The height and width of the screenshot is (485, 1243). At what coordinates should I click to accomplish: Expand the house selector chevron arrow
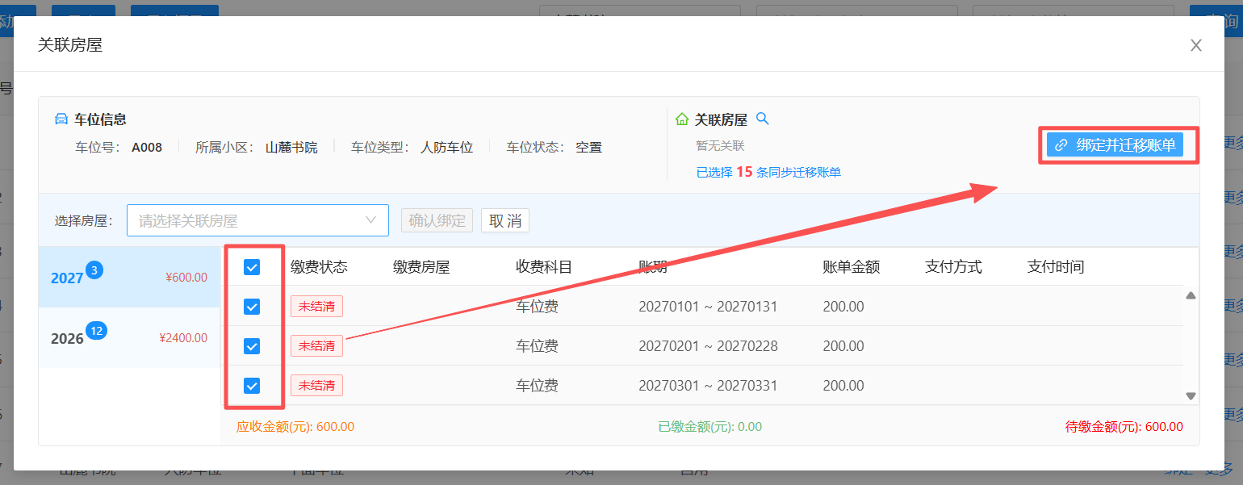(371, 220)
